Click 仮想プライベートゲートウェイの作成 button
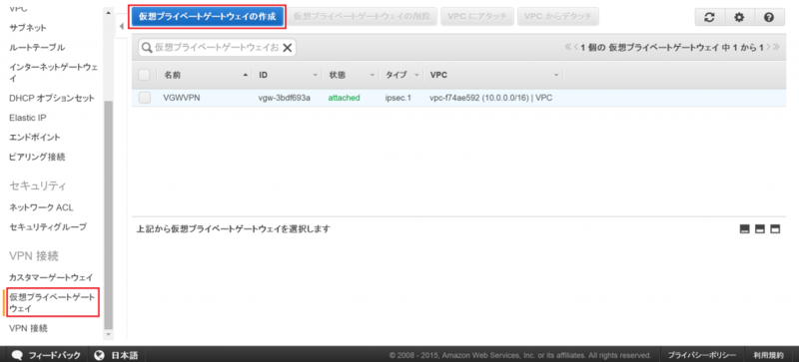Screen dimensions: 799x362 [207, 16]
